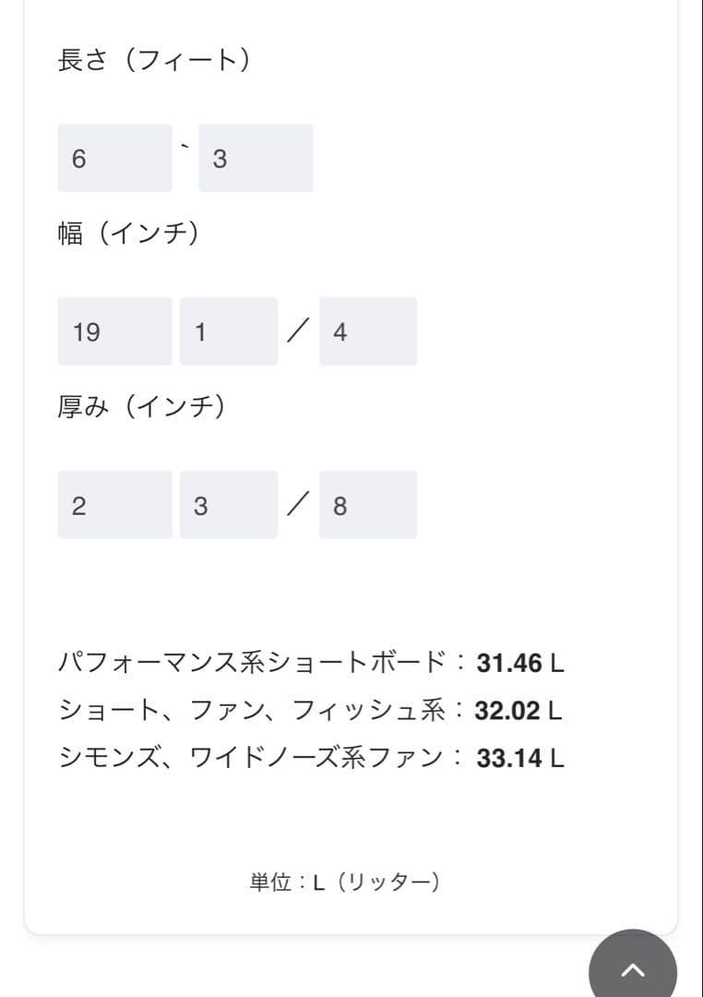703x997 pixels.
Task: Click the width whole-inch field showing 19
Action: pos(114,331)
